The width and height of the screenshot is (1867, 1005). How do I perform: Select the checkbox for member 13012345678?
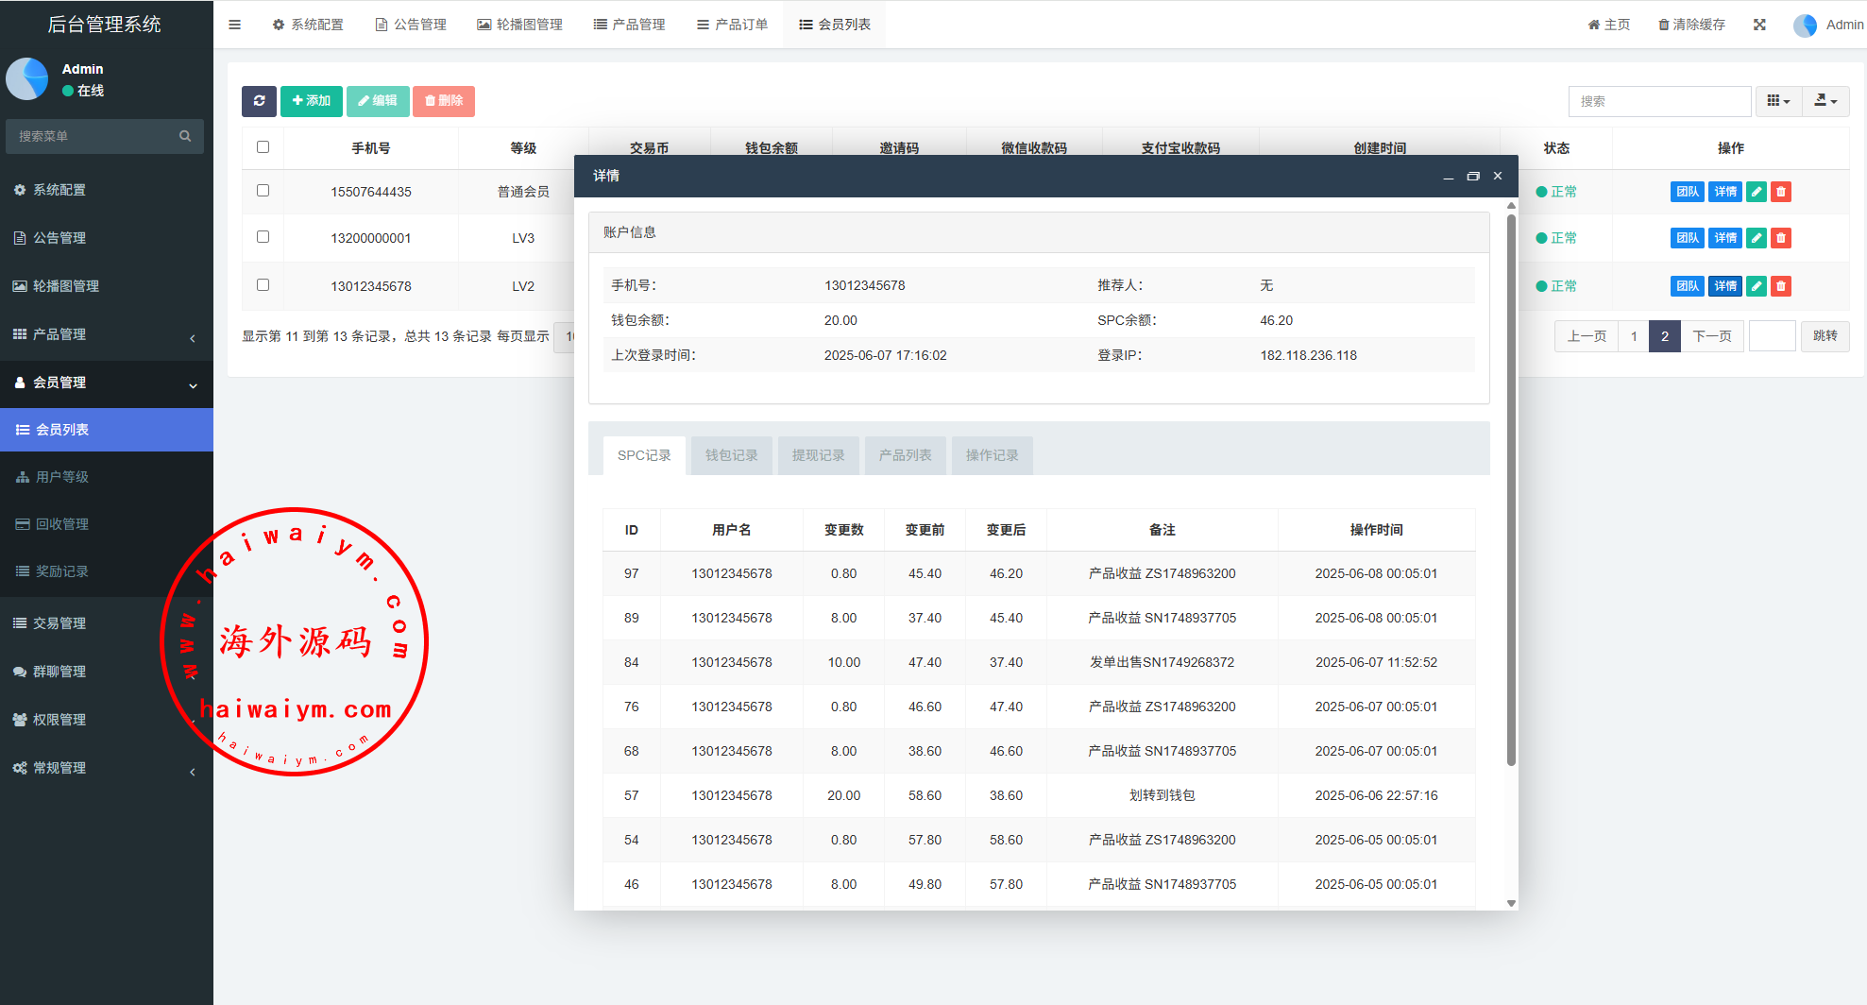[263, 285]
